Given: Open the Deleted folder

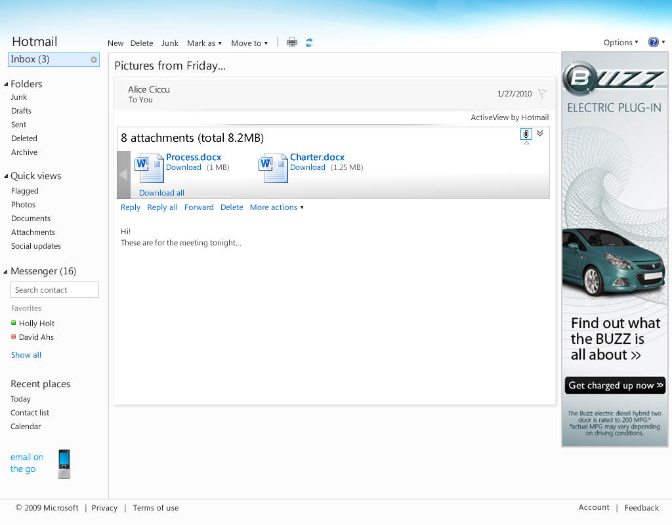Looking at the screenshot, I should tap(24, 138).
